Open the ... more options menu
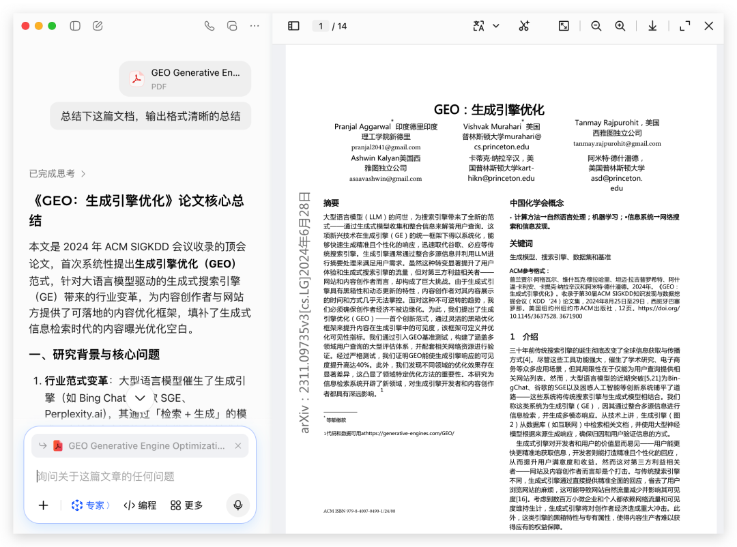The image size is (737, 547). [254, 26]
